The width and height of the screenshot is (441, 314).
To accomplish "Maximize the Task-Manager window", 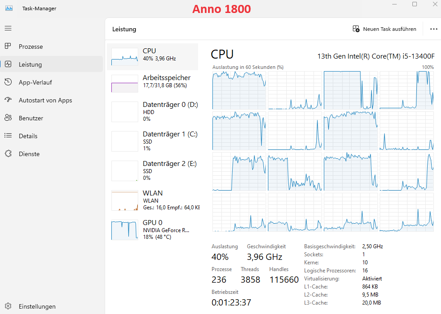I will (415, 4).
